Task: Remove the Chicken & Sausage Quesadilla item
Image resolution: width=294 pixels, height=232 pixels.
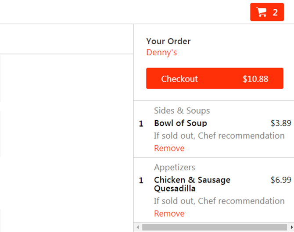Action: point(169,214)
